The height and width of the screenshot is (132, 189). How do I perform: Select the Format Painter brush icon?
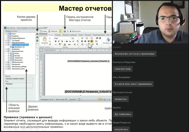click(50, 44)
